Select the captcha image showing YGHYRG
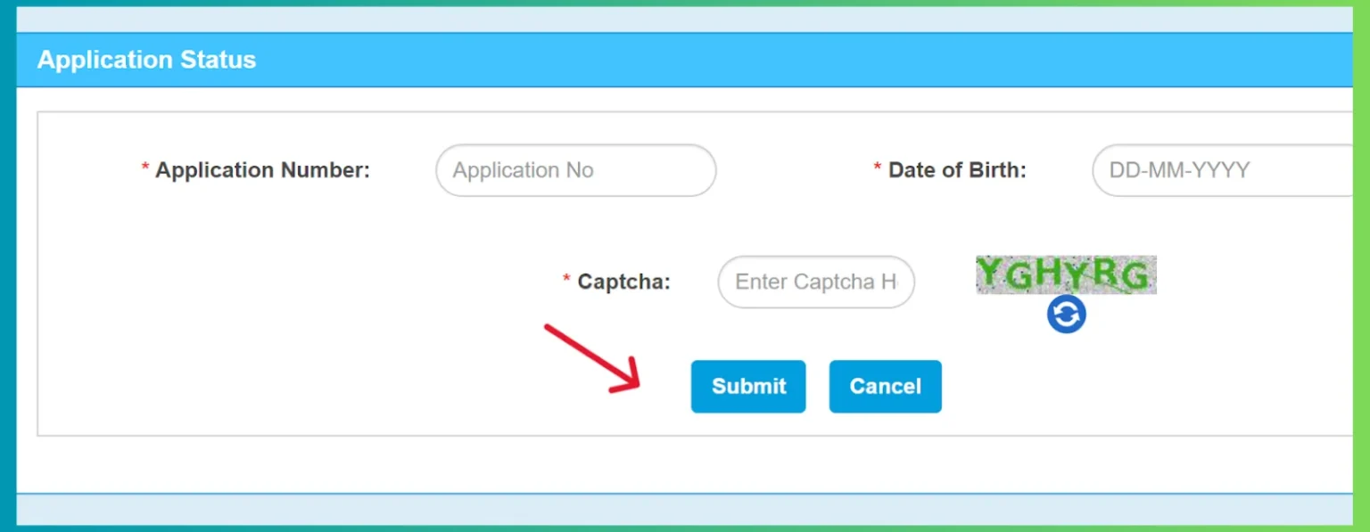 (1066, 274)
